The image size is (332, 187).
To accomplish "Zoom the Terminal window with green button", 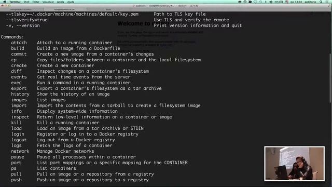I will (x=9, y=6).
